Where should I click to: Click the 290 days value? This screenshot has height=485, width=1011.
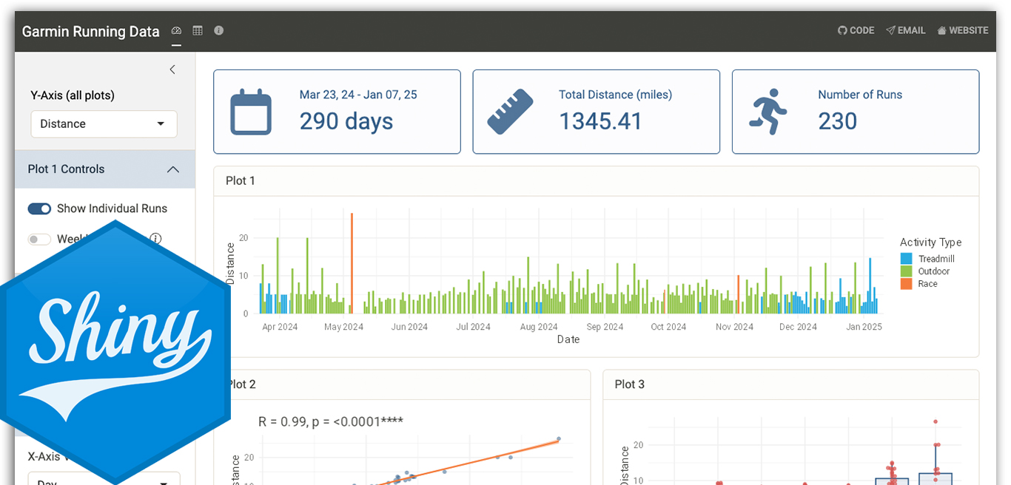(346, 121)
